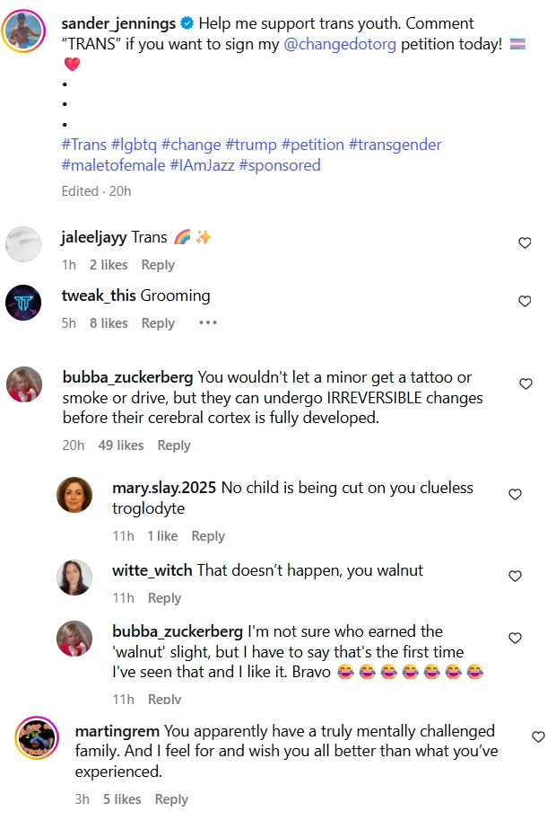Open the @changedotorg mention
The height and width of the screenshot is (829, 556).
coord(340,44)
